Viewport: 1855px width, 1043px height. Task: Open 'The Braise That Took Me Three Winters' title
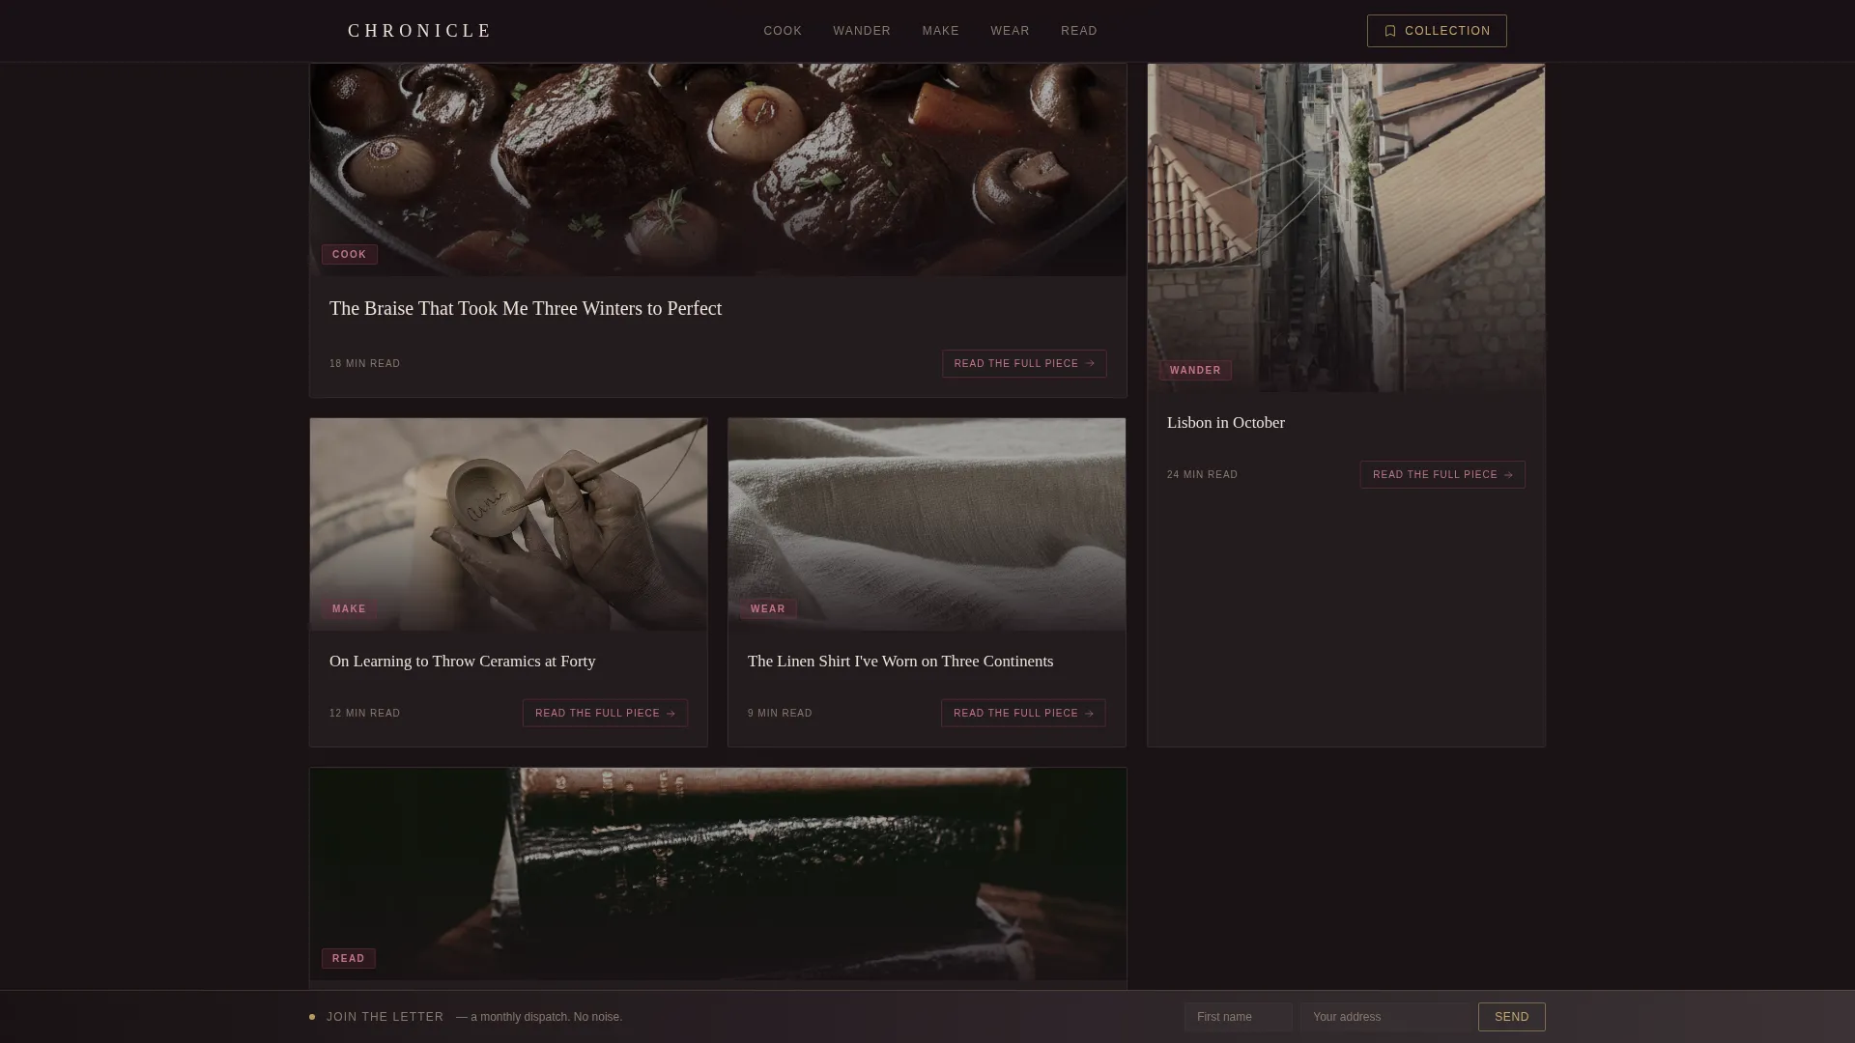(x=526, y=308)
